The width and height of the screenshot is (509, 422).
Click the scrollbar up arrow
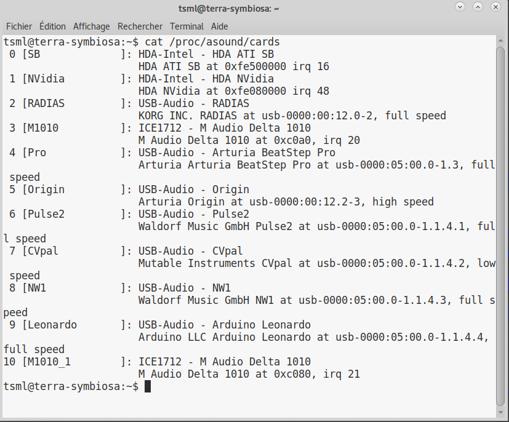(500, 41)
